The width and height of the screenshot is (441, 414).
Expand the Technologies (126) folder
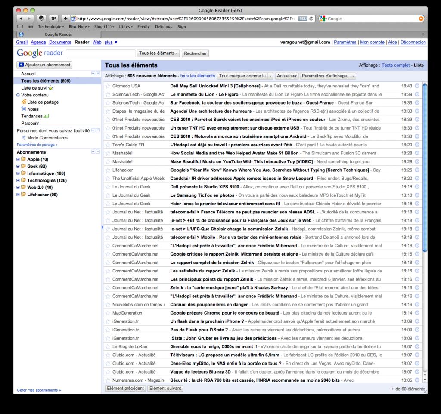(x=18, y=180)
